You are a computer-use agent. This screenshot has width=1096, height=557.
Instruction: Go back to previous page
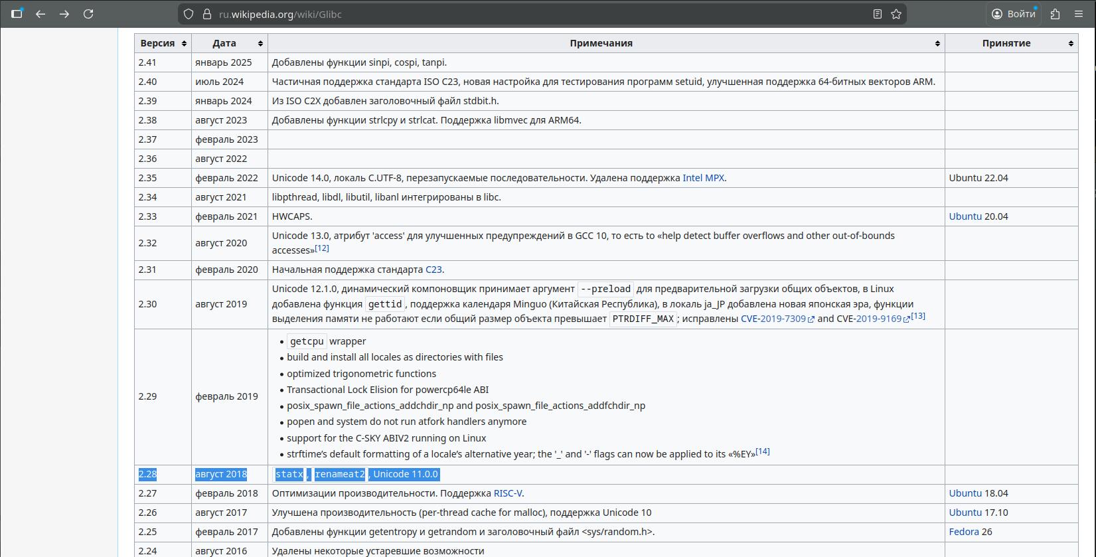tap(40, 13)
